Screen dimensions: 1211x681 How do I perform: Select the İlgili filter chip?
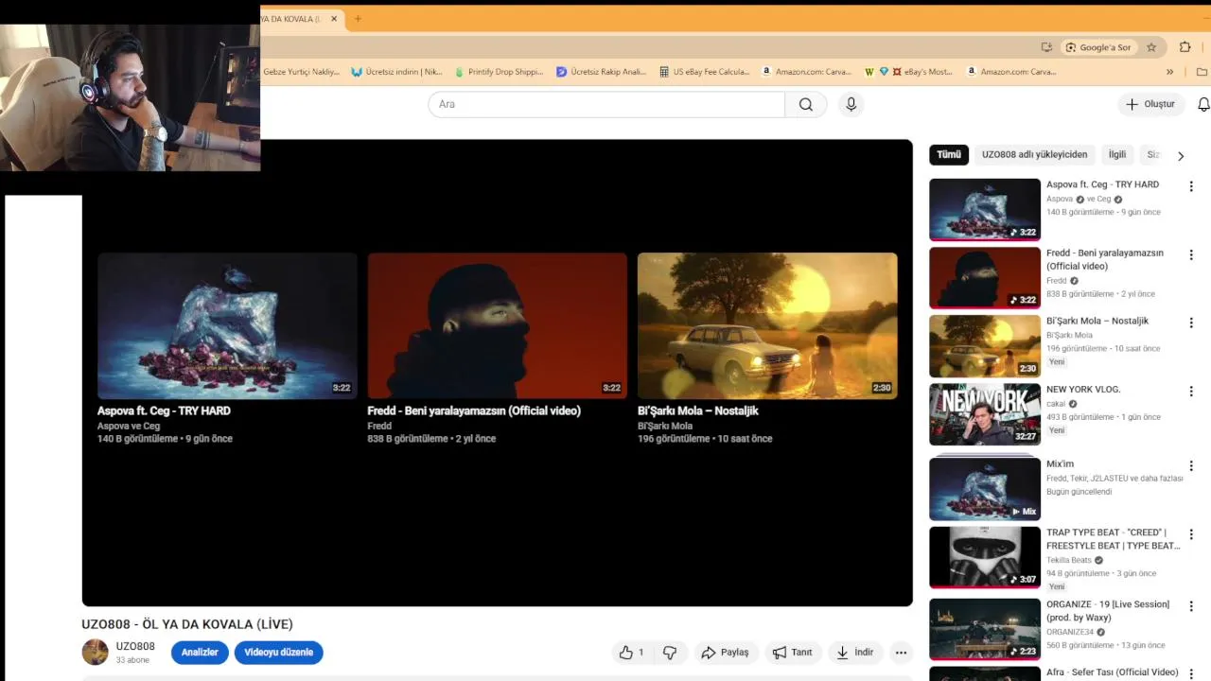pyautogui.click(x=1117, y=154)
